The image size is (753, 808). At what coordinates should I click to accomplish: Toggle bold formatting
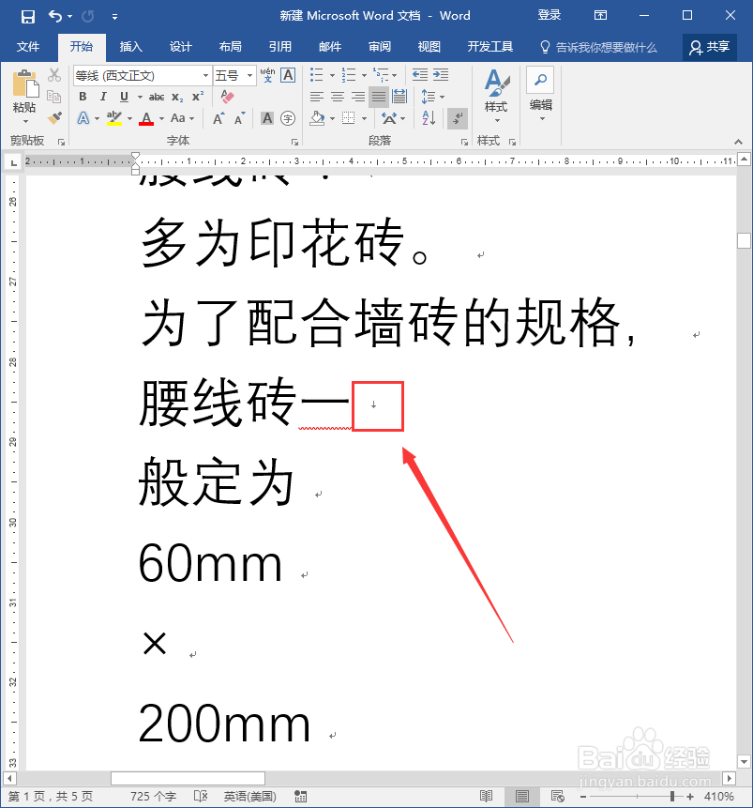82,95
